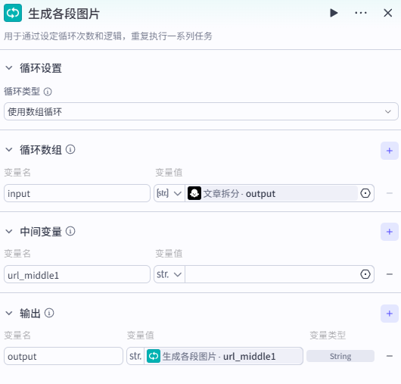Show info tooltip for 循环类型
Image resolution: width=401 pixels, height=384 pixels.
(x=48, y=92)
